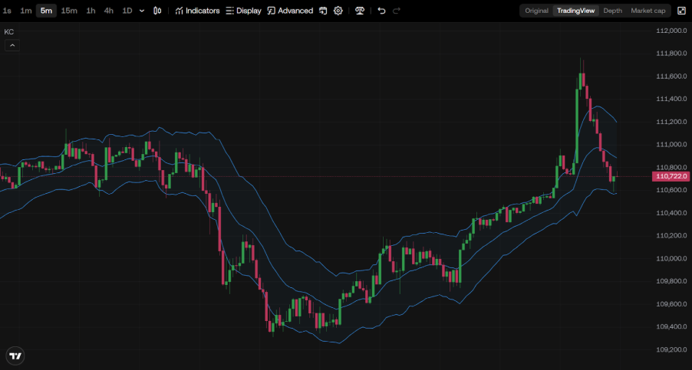Open the Indicators panel
This screenshot has height=370, width=692.
[197, 11]
